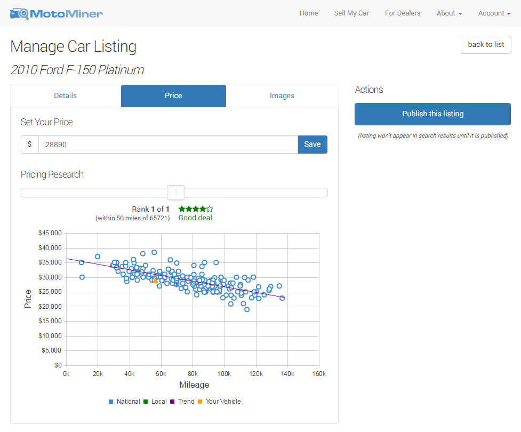
Task: Click the '(within 50 miles of 65721)' text
Action: [x=133, y=218]
